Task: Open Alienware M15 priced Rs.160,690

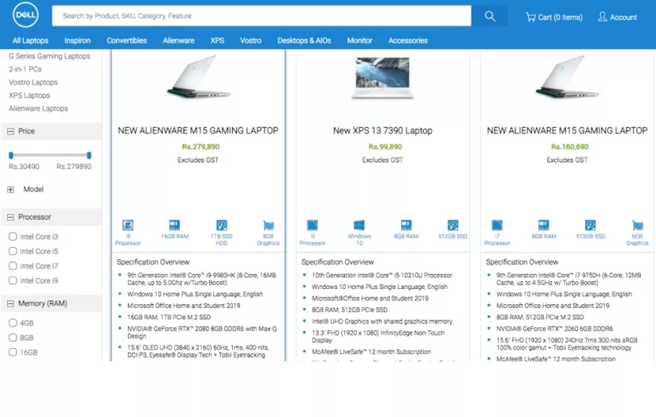Action: click(x=567, y=131)
